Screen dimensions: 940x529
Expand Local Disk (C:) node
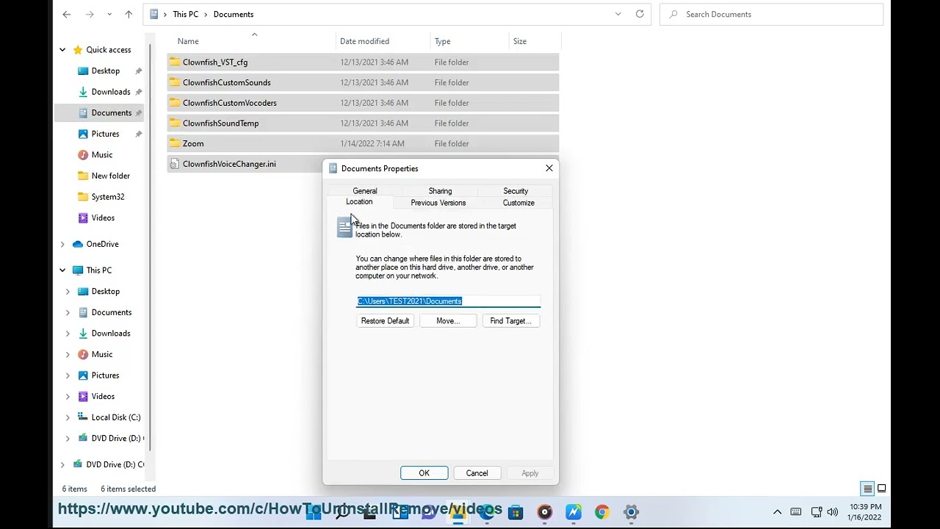68,417
